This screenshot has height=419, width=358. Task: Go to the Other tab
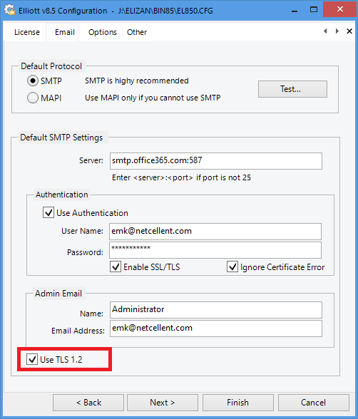click(137, 32)
